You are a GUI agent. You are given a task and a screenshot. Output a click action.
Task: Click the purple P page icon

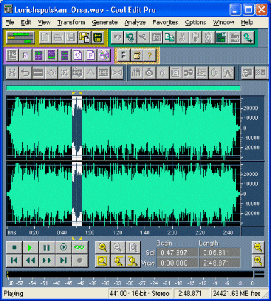pyautogui.click(x=91, y=55)
